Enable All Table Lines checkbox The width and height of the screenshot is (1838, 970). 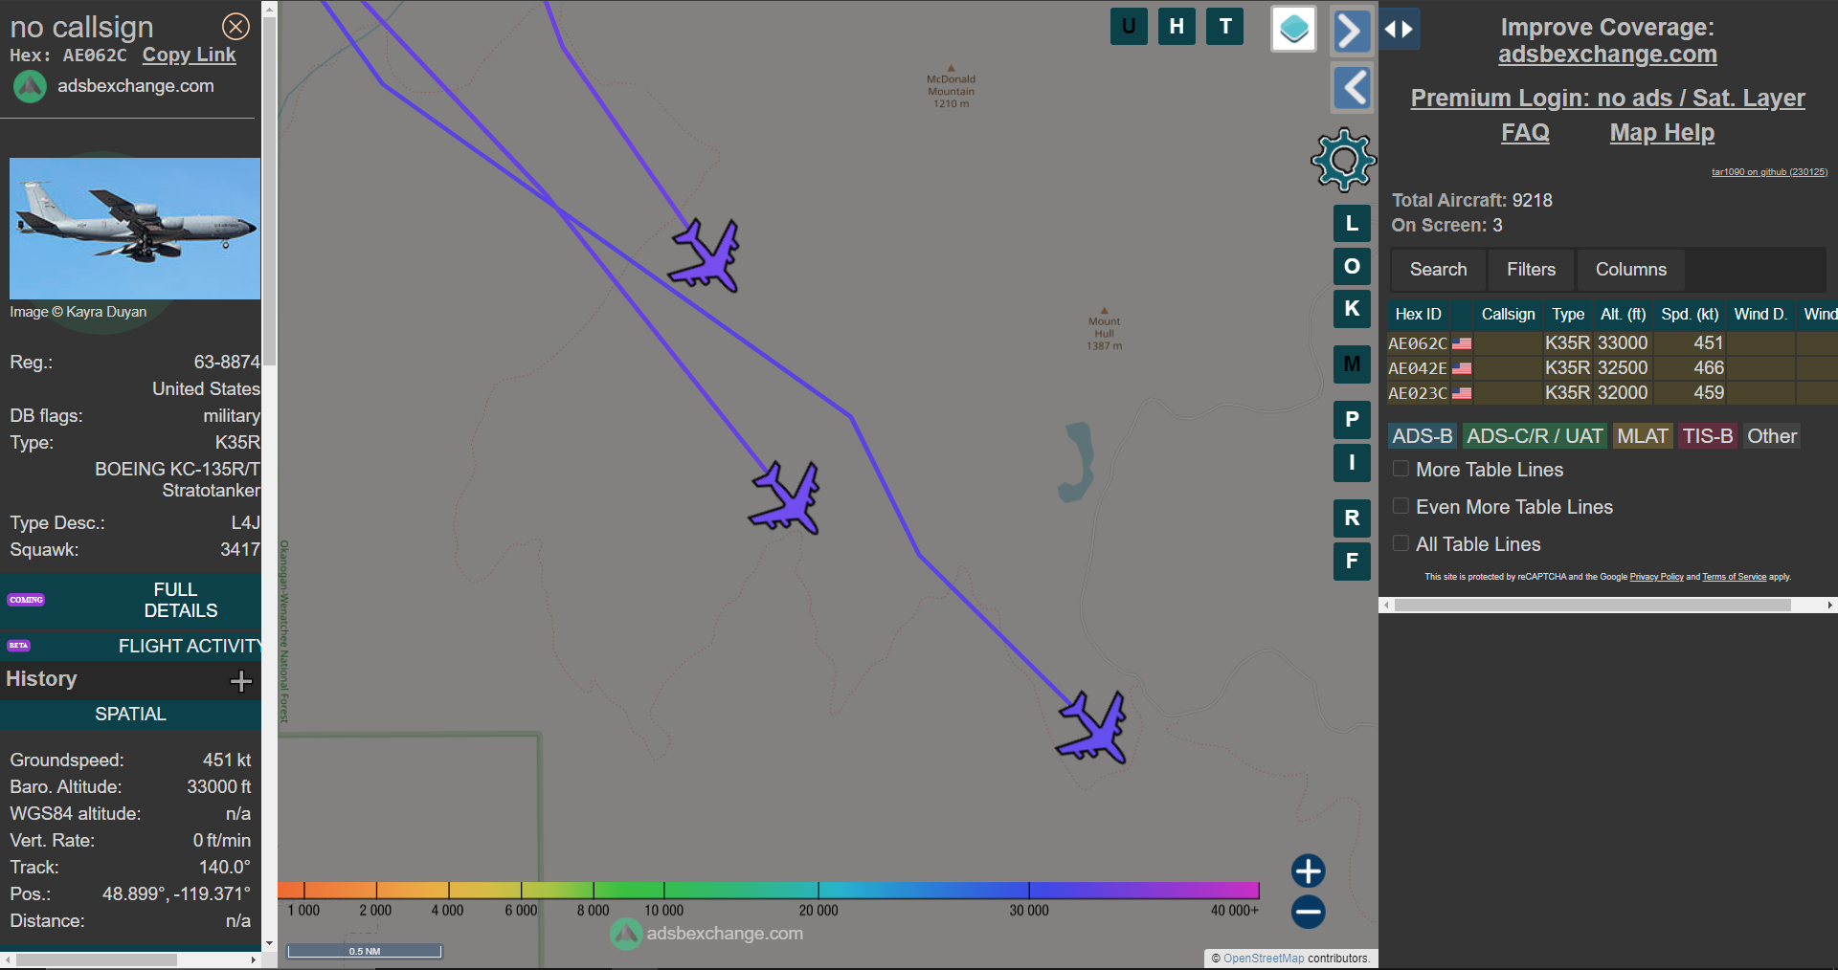pyautogui.click(x=1401, y=543)
